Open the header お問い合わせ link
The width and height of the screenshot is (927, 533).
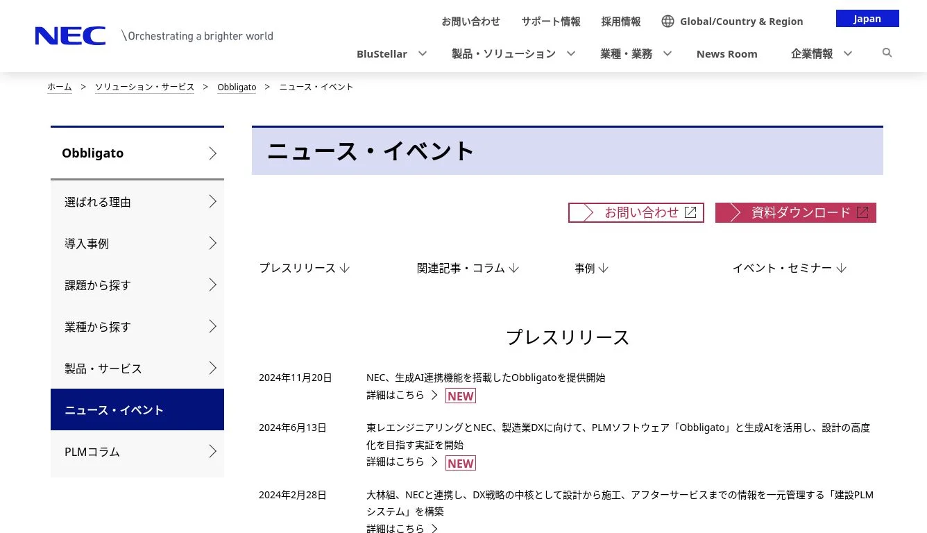pos(470,22)
